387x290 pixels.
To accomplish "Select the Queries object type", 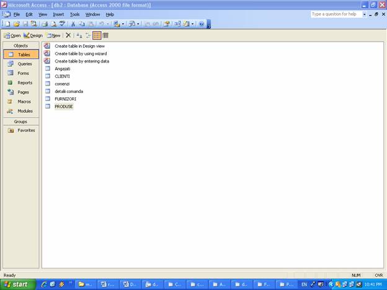I will pyautogui.click(x=21, y=64).
